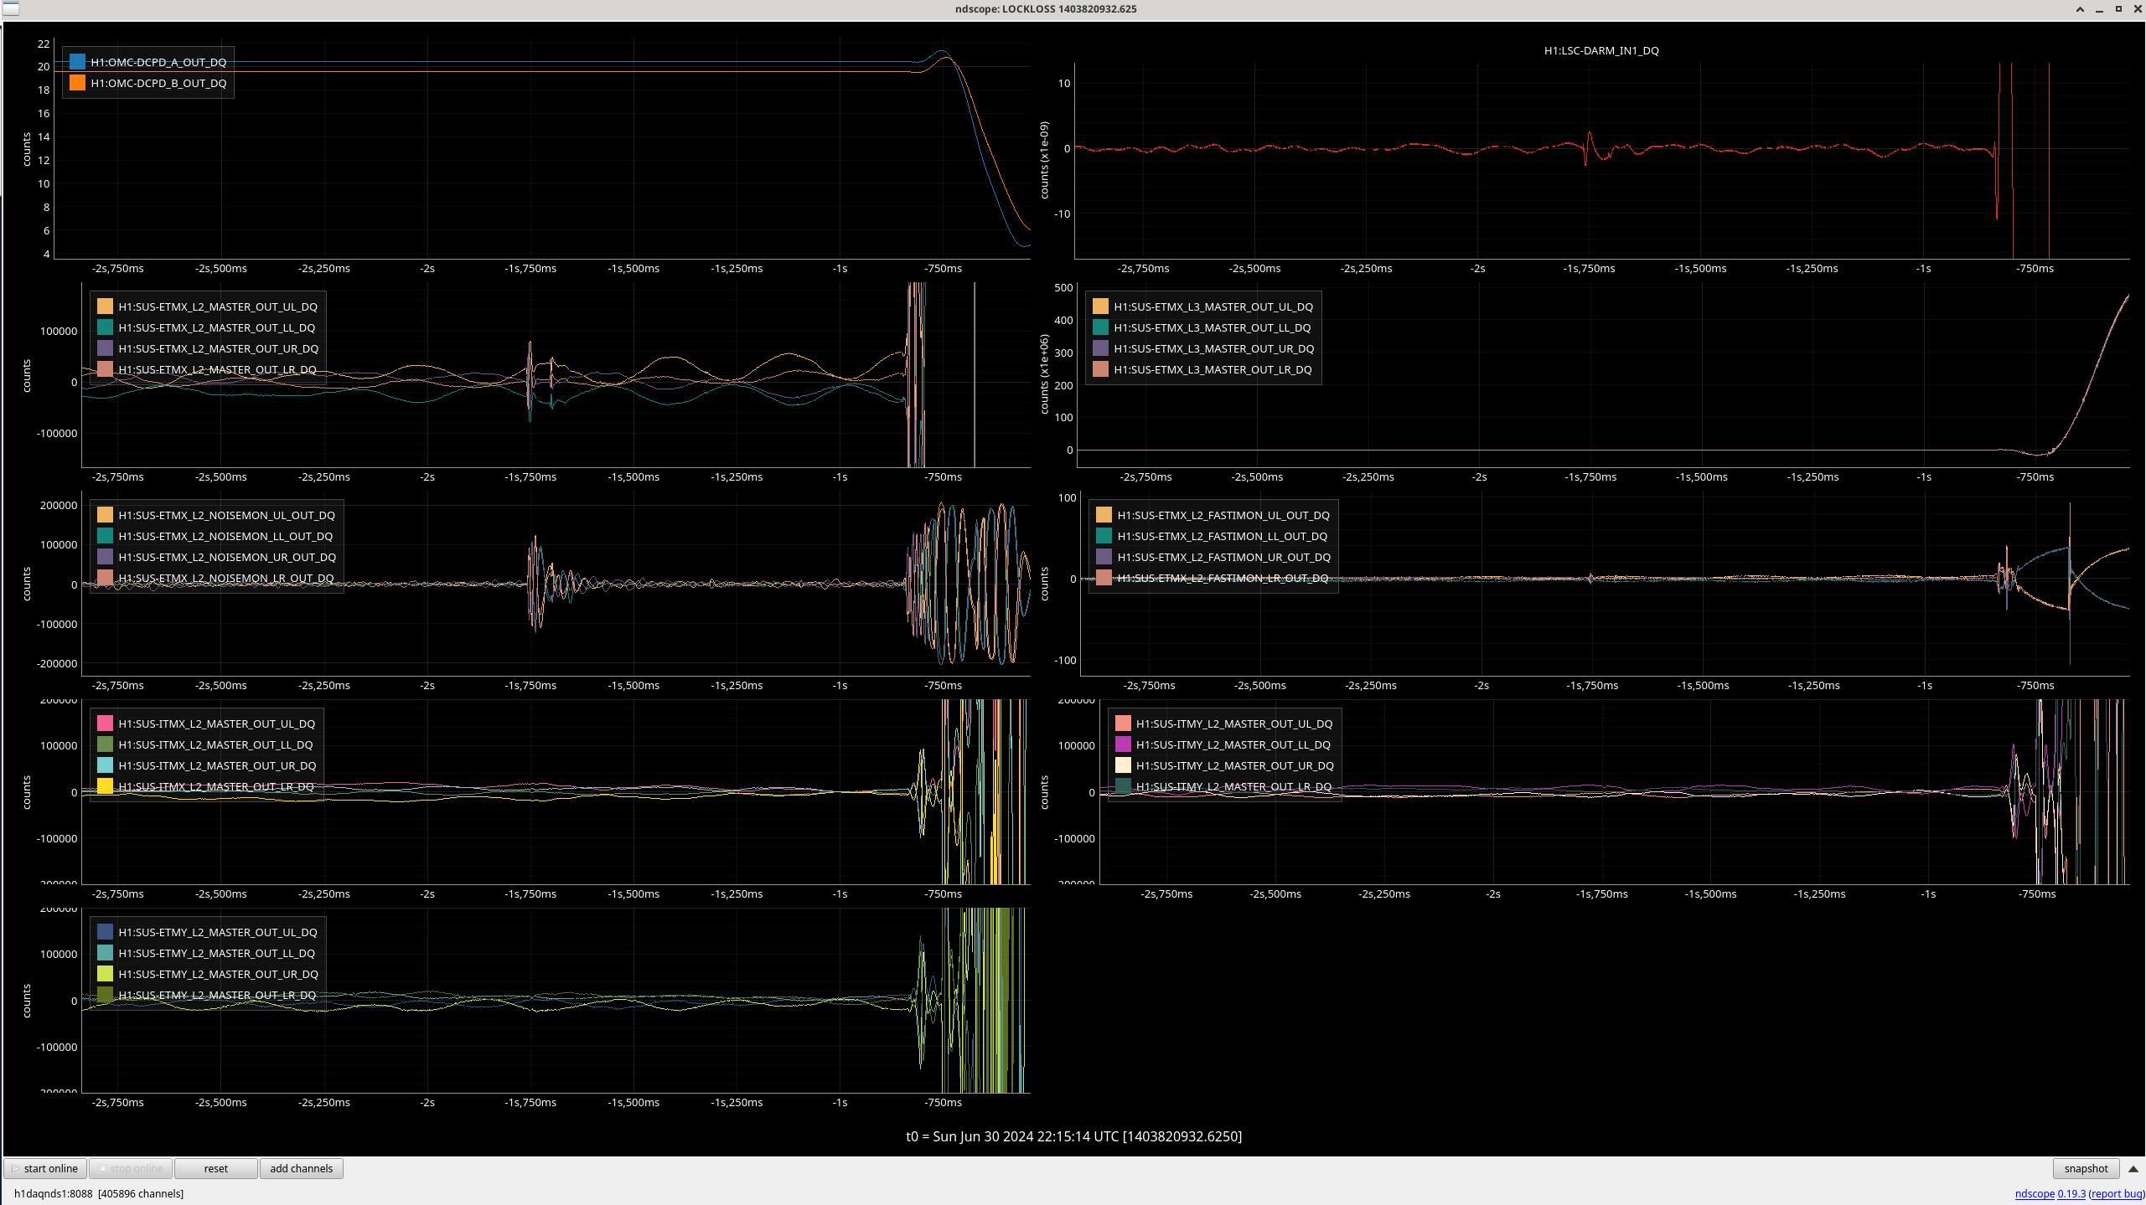This screenshot has height=1205, width=2146.
Task: Click swatch for ETMX_L3_MASTER_OUT_UL_DQ
Action: 1101,306
